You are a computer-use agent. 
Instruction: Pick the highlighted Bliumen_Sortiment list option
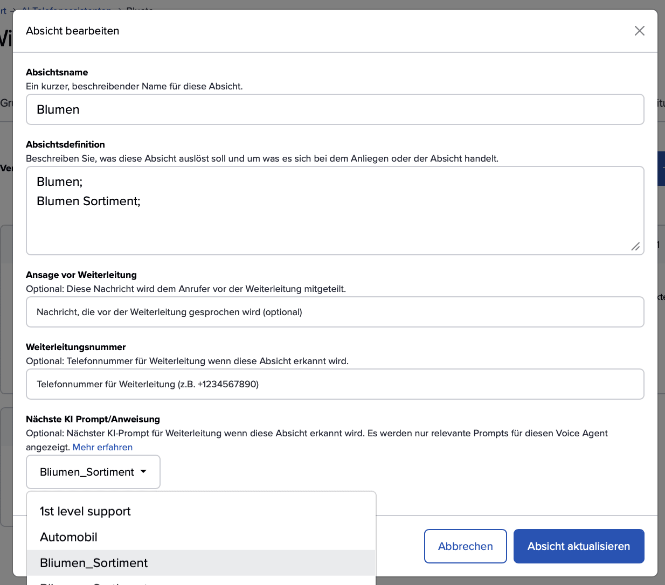(94, 563)
